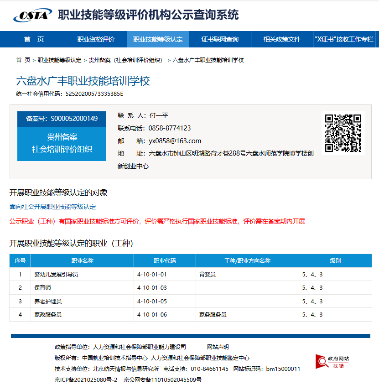Click the 工种/职业方向名称 column header
This screenshot has height=385, width=379.
tap(248, 261)
